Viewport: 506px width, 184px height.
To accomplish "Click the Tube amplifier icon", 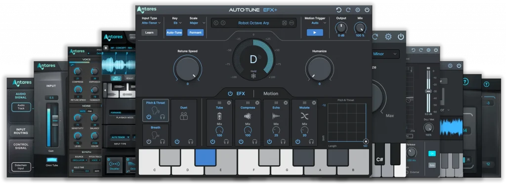I will (x=219, y=116).
